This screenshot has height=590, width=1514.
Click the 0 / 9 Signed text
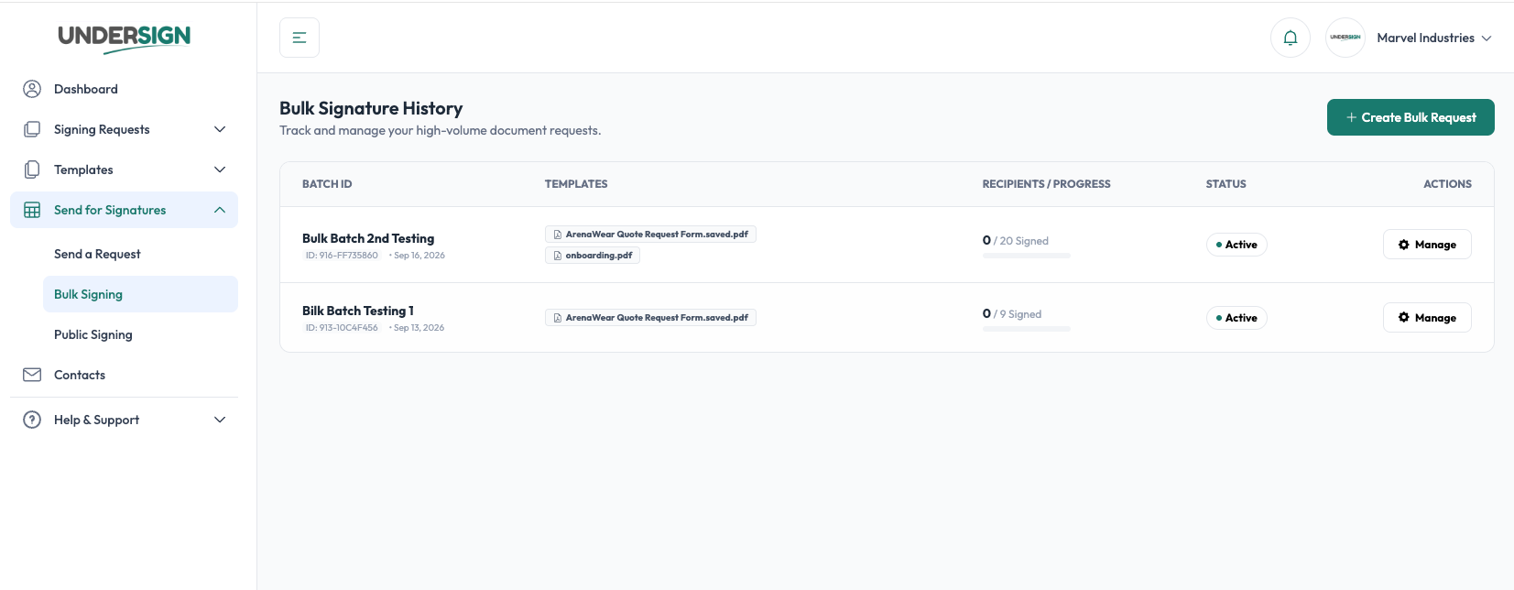[1012, 314]
